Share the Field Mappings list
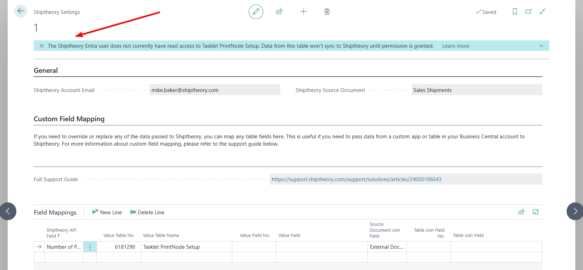The image size is (583, 270). pyautogui.click(x=521, y=212)
